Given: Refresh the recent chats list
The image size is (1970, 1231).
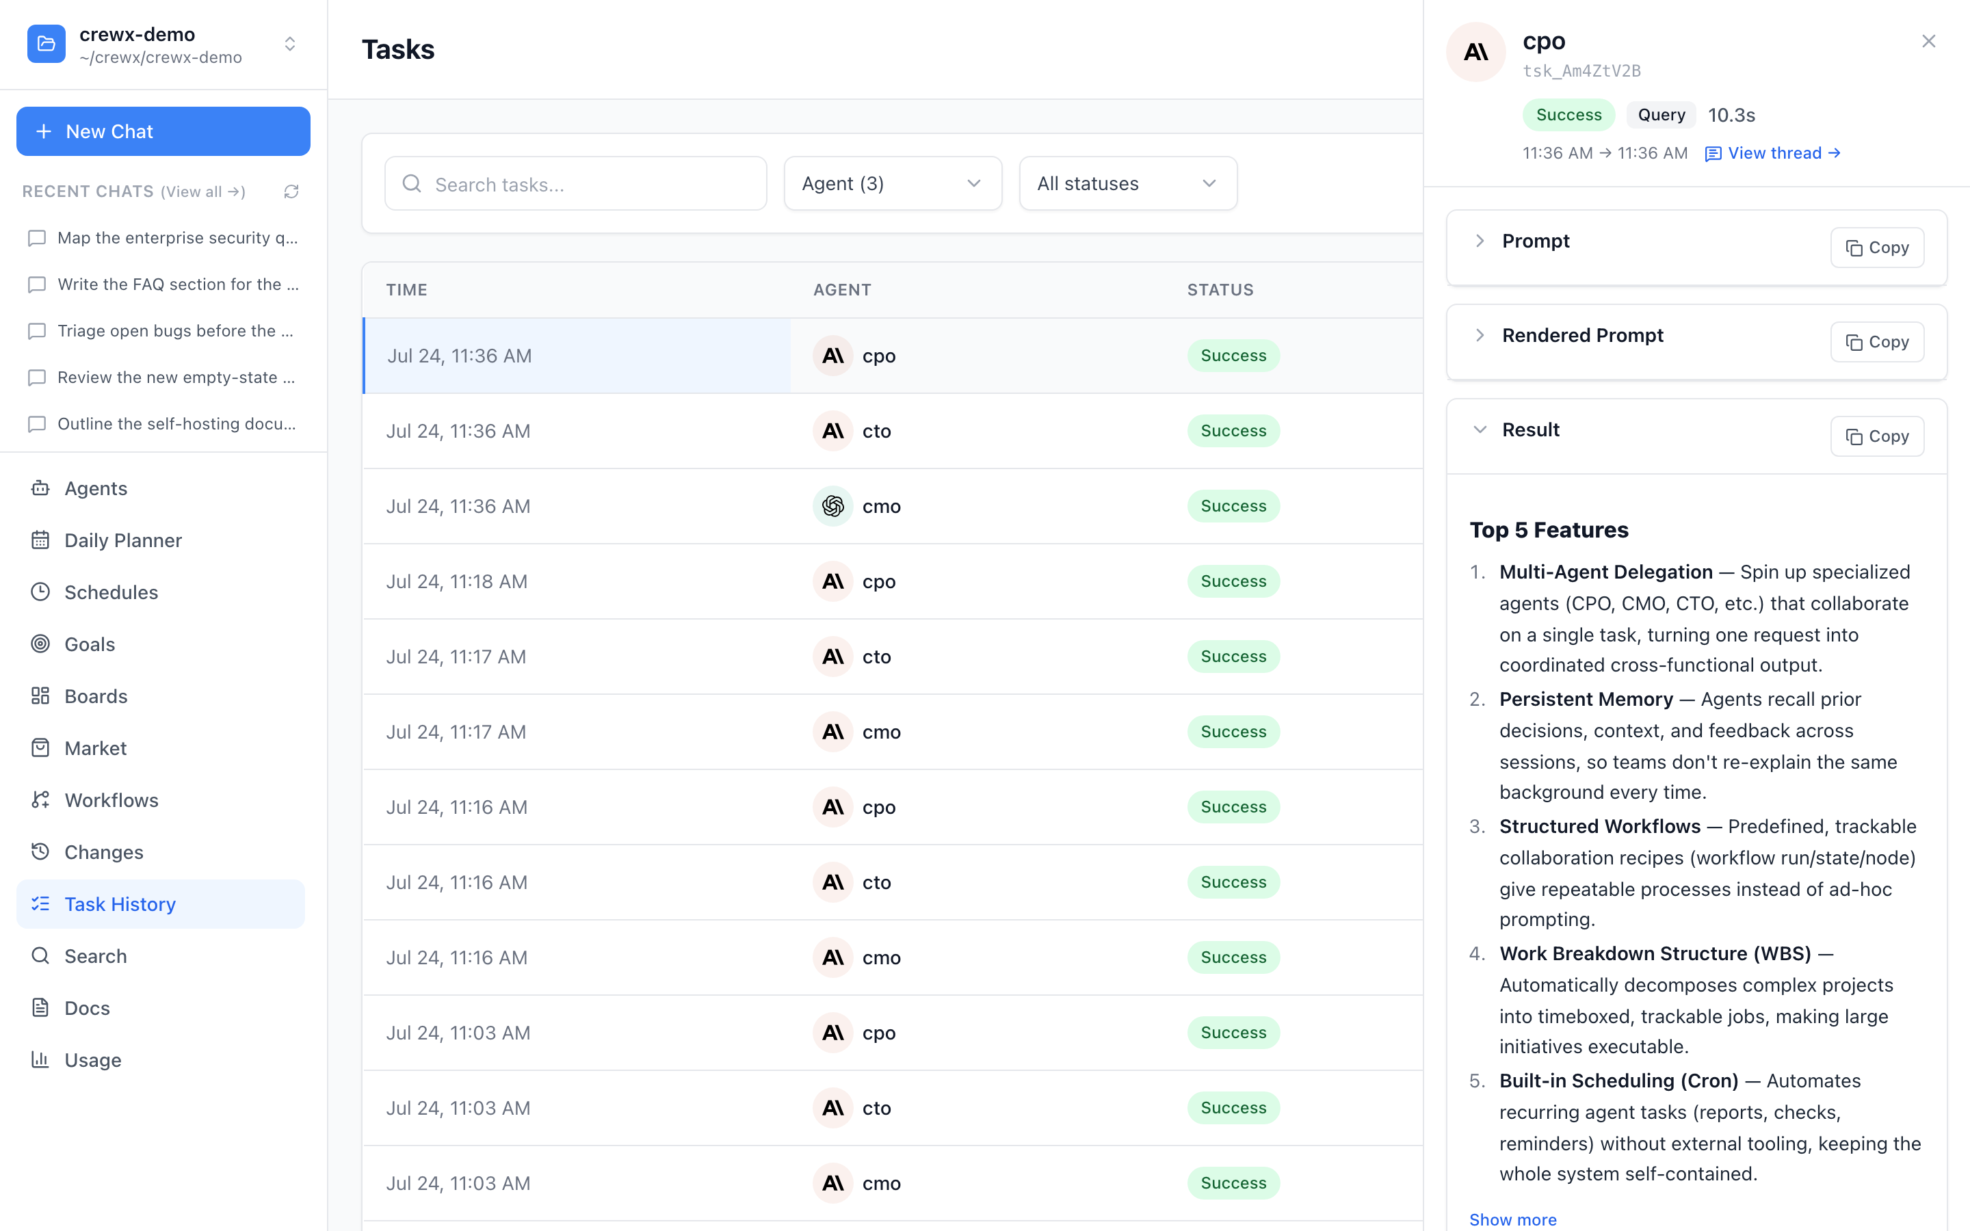Looking at the screenshot, I should point(291,191).
